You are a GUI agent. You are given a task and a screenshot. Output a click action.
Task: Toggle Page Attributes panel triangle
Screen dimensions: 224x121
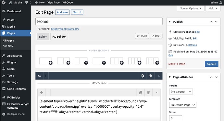point(170,77)
